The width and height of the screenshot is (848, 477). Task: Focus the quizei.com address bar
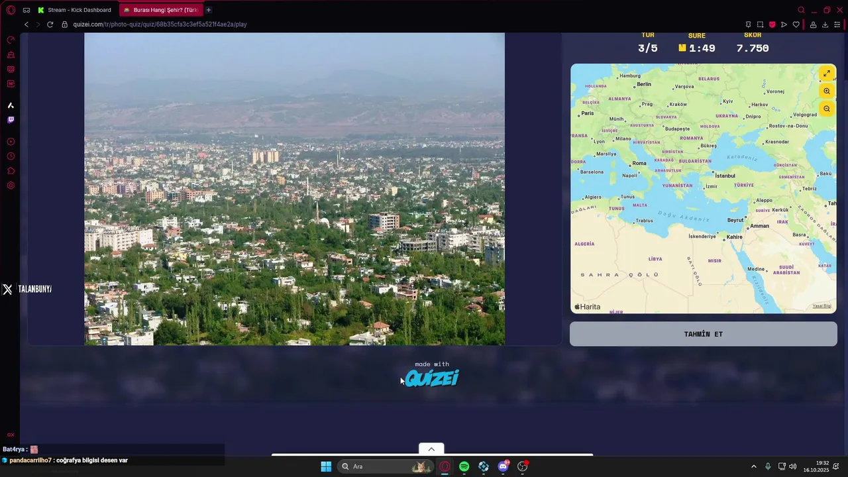[x=397, y=25]
